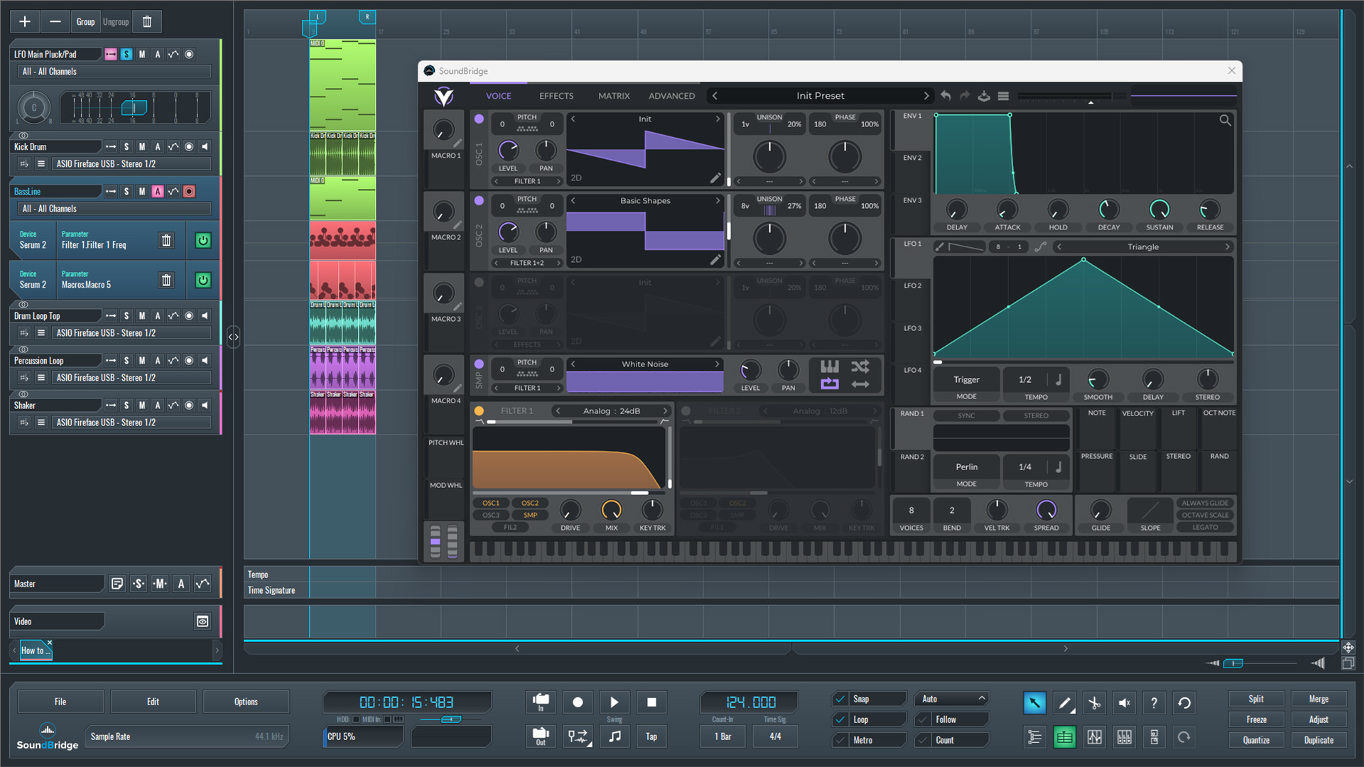Click the magnifier icon in the envelope display
1364x767 pixels.
(1225, 120)
